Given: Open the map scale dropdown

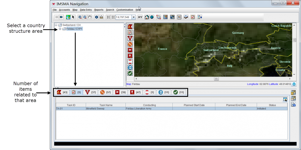Looking at the screenshot, I should [x=134, y=17].
